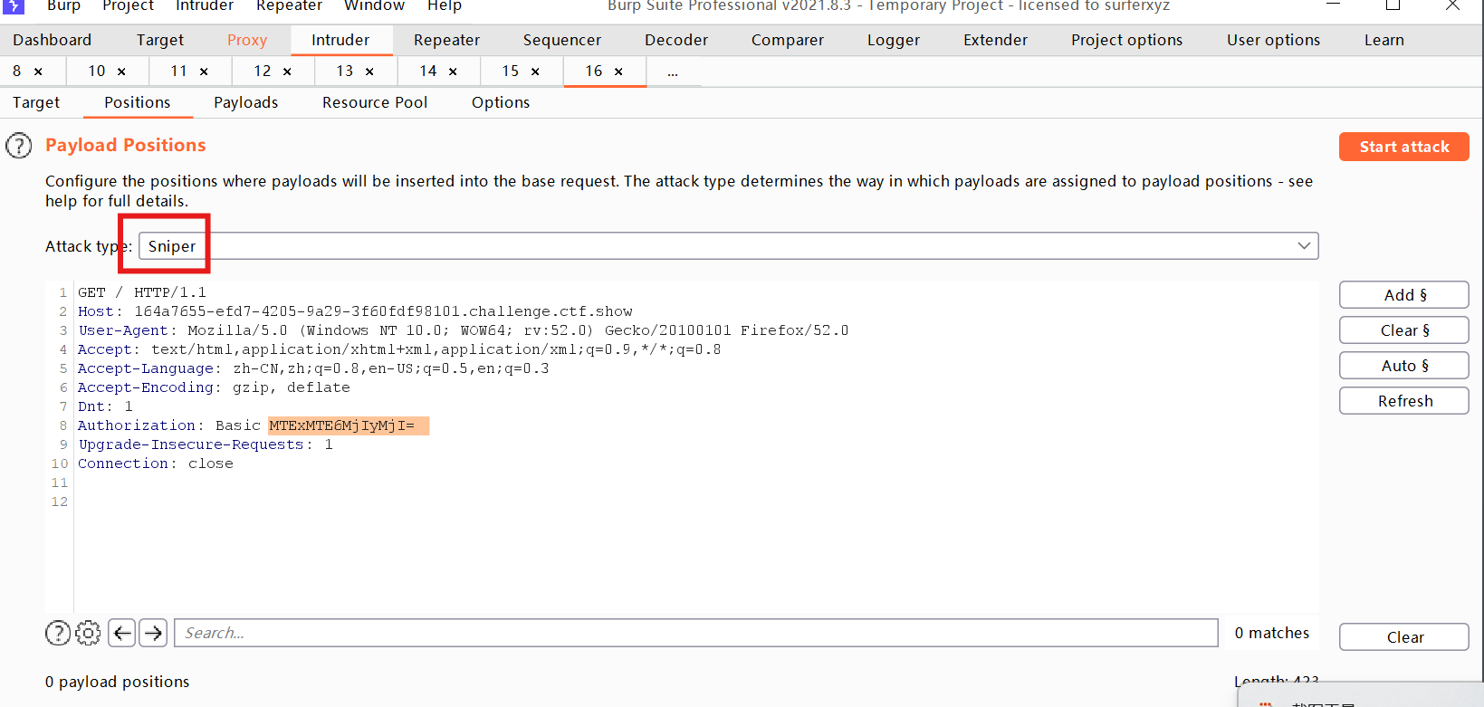Focus the request Search field
Viewport: 1484px width, 707px height.
coord(696,633)
